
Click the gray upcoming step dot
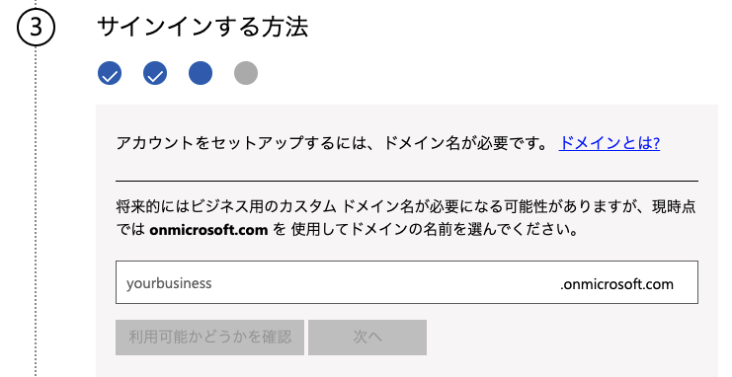(246, 73)
